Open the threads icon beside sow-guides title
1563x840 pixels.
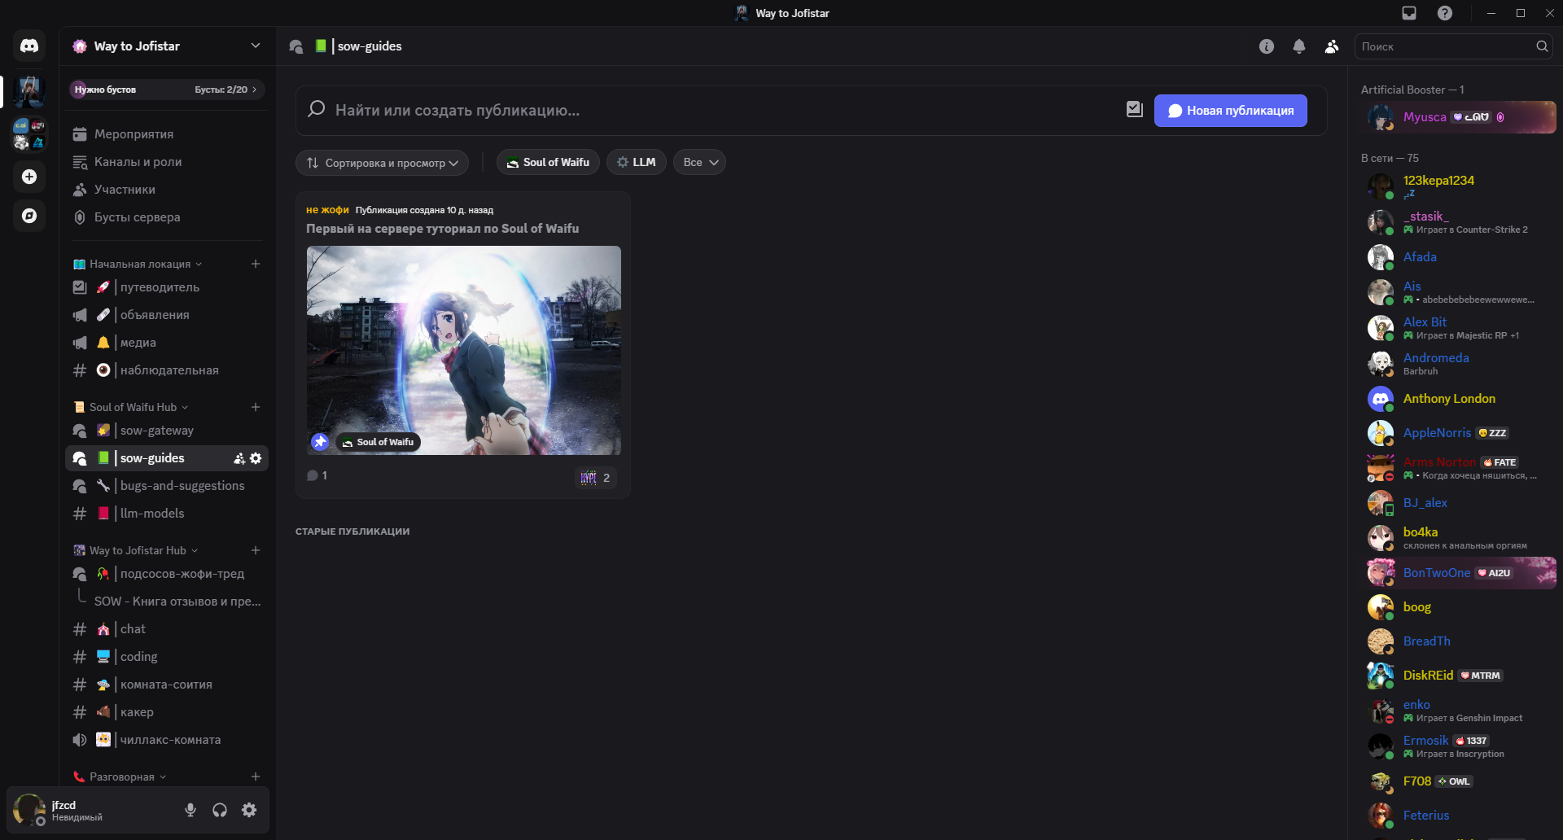[296, 46]
